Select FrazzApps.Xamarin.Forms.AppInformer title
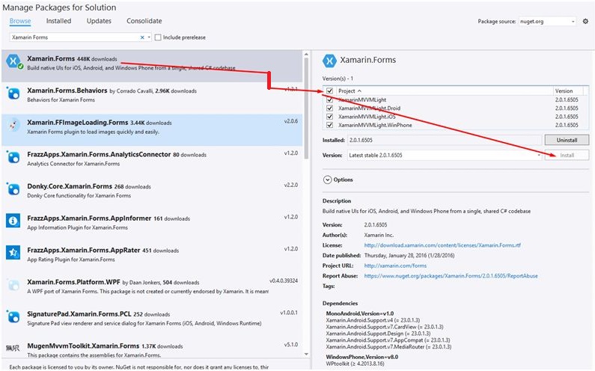This screenshot has width=595, height=371. tap(89, 218)
